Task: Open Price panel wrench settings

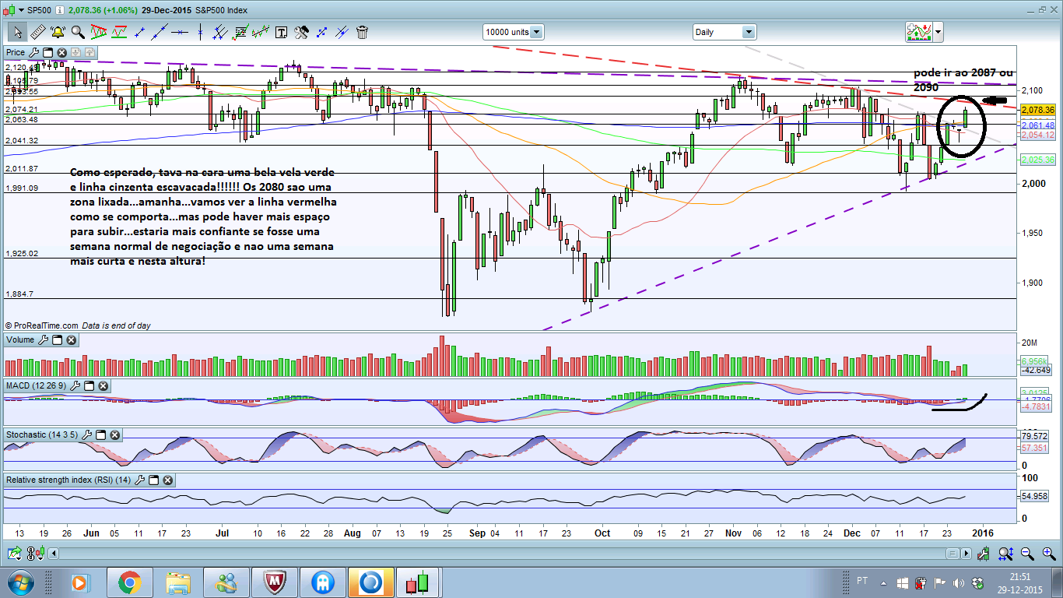Action: [33, 53]
